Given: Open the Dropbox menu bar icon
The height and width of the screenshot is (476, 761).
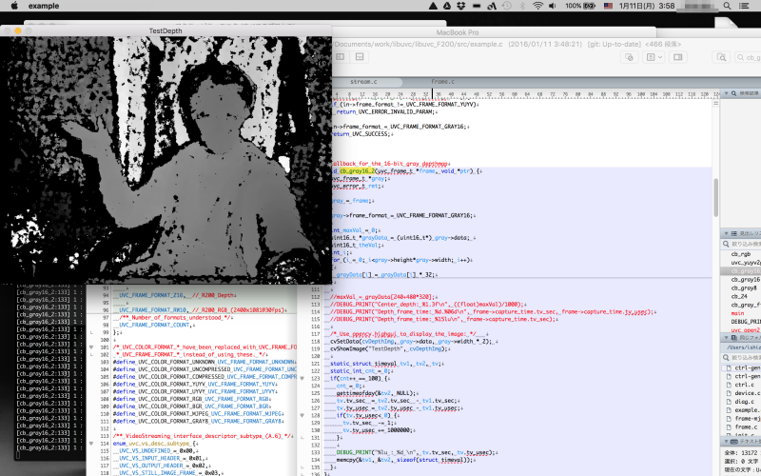Looking at the screenshot, I should (x=461, y=6).
